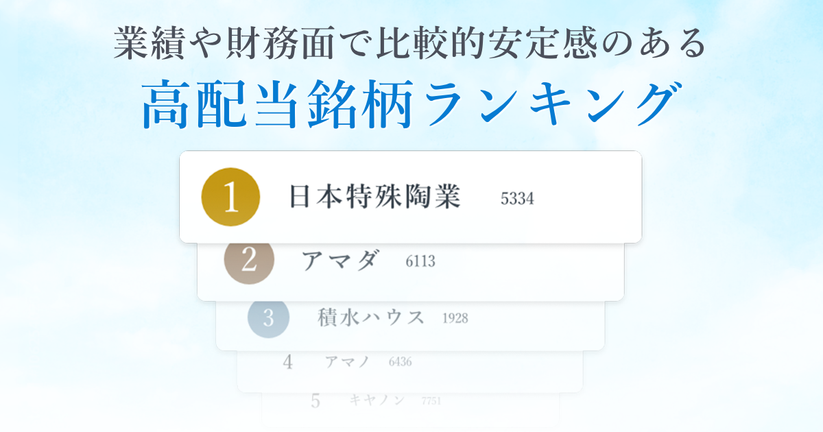Click the rank number 5
The image size is (823, 432).
[x=315, y=401]
